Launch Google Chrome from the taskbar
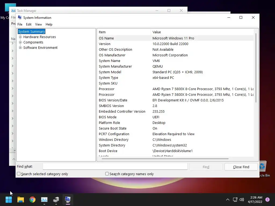The height and width of the screenshot is (206, 275). pos(32,200)
